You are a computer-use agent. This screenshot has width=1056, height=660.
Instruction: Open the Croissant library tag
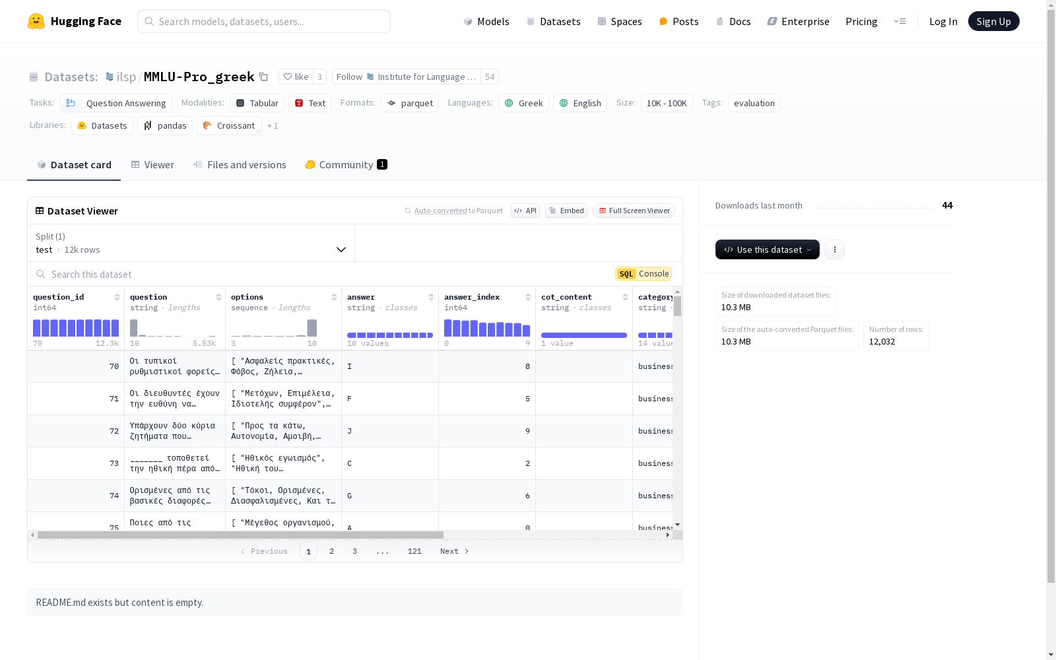229,125
